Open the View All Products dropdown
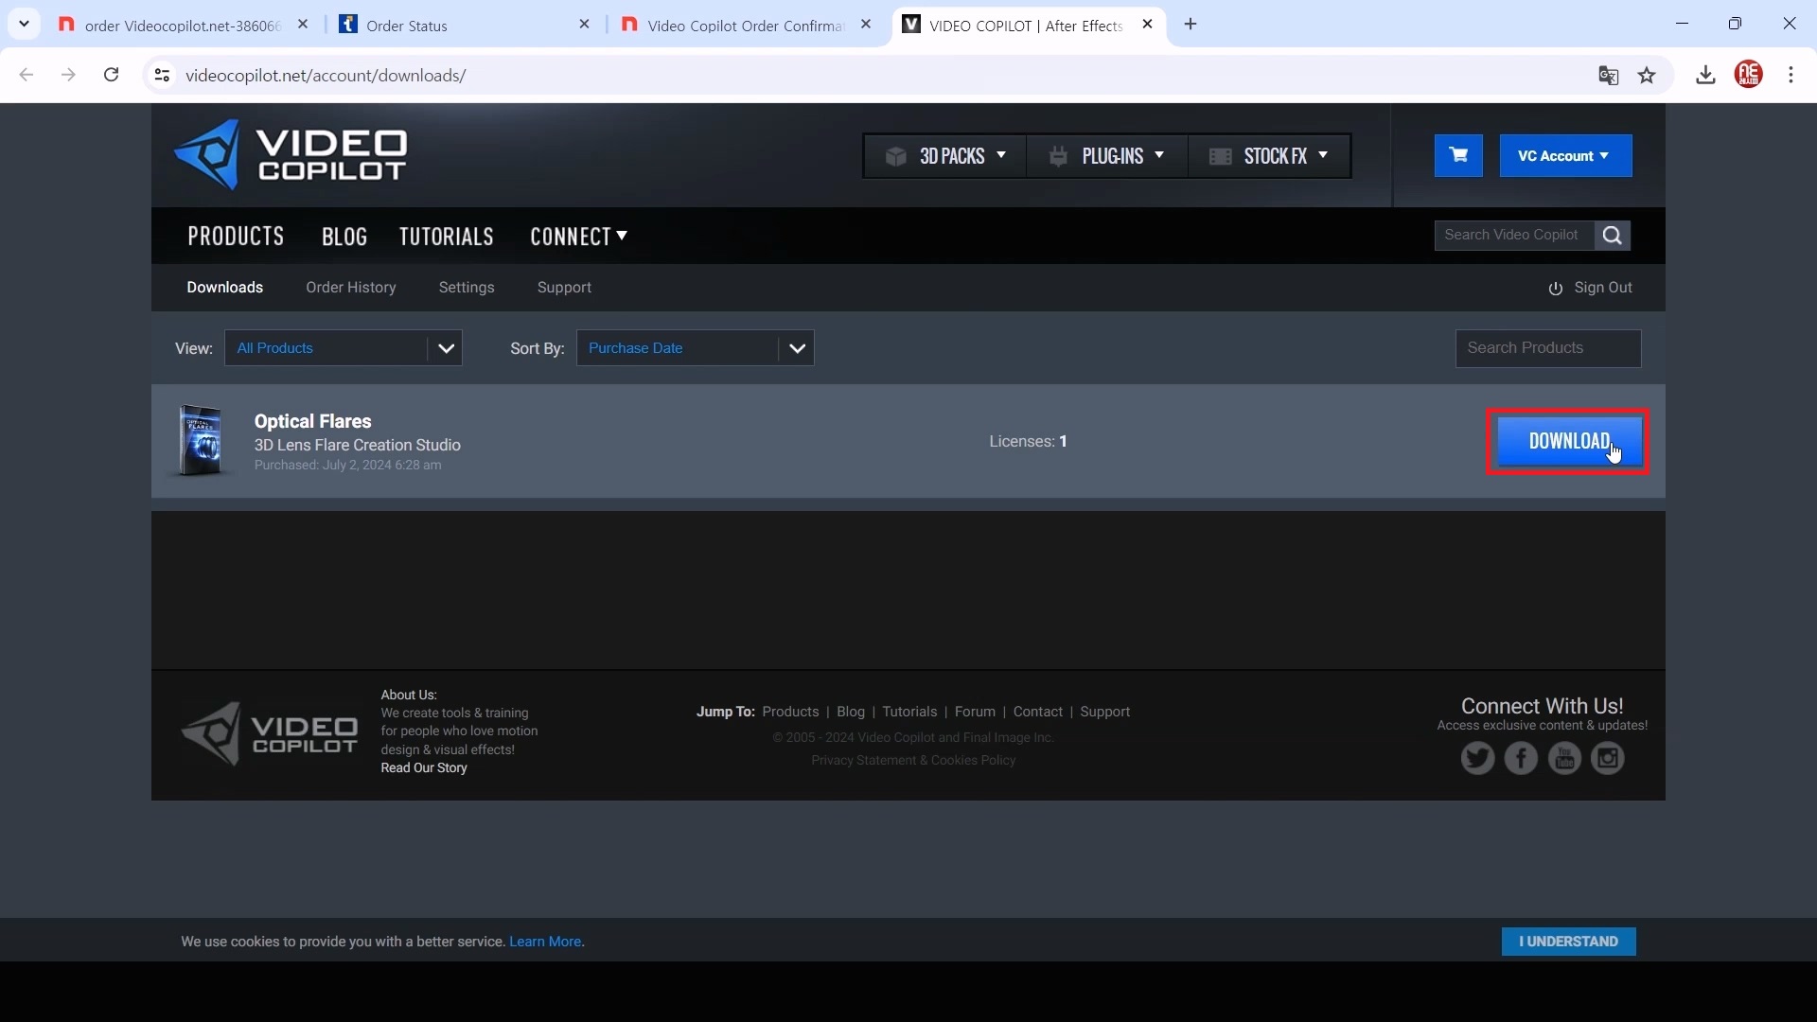The image size is (1817, 1022). pos(343,348)
